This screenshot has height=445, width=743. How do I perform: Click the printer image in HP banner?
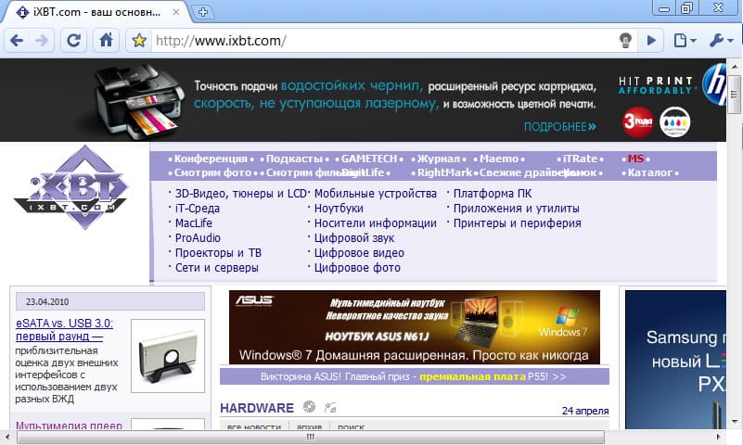[137, 101]
